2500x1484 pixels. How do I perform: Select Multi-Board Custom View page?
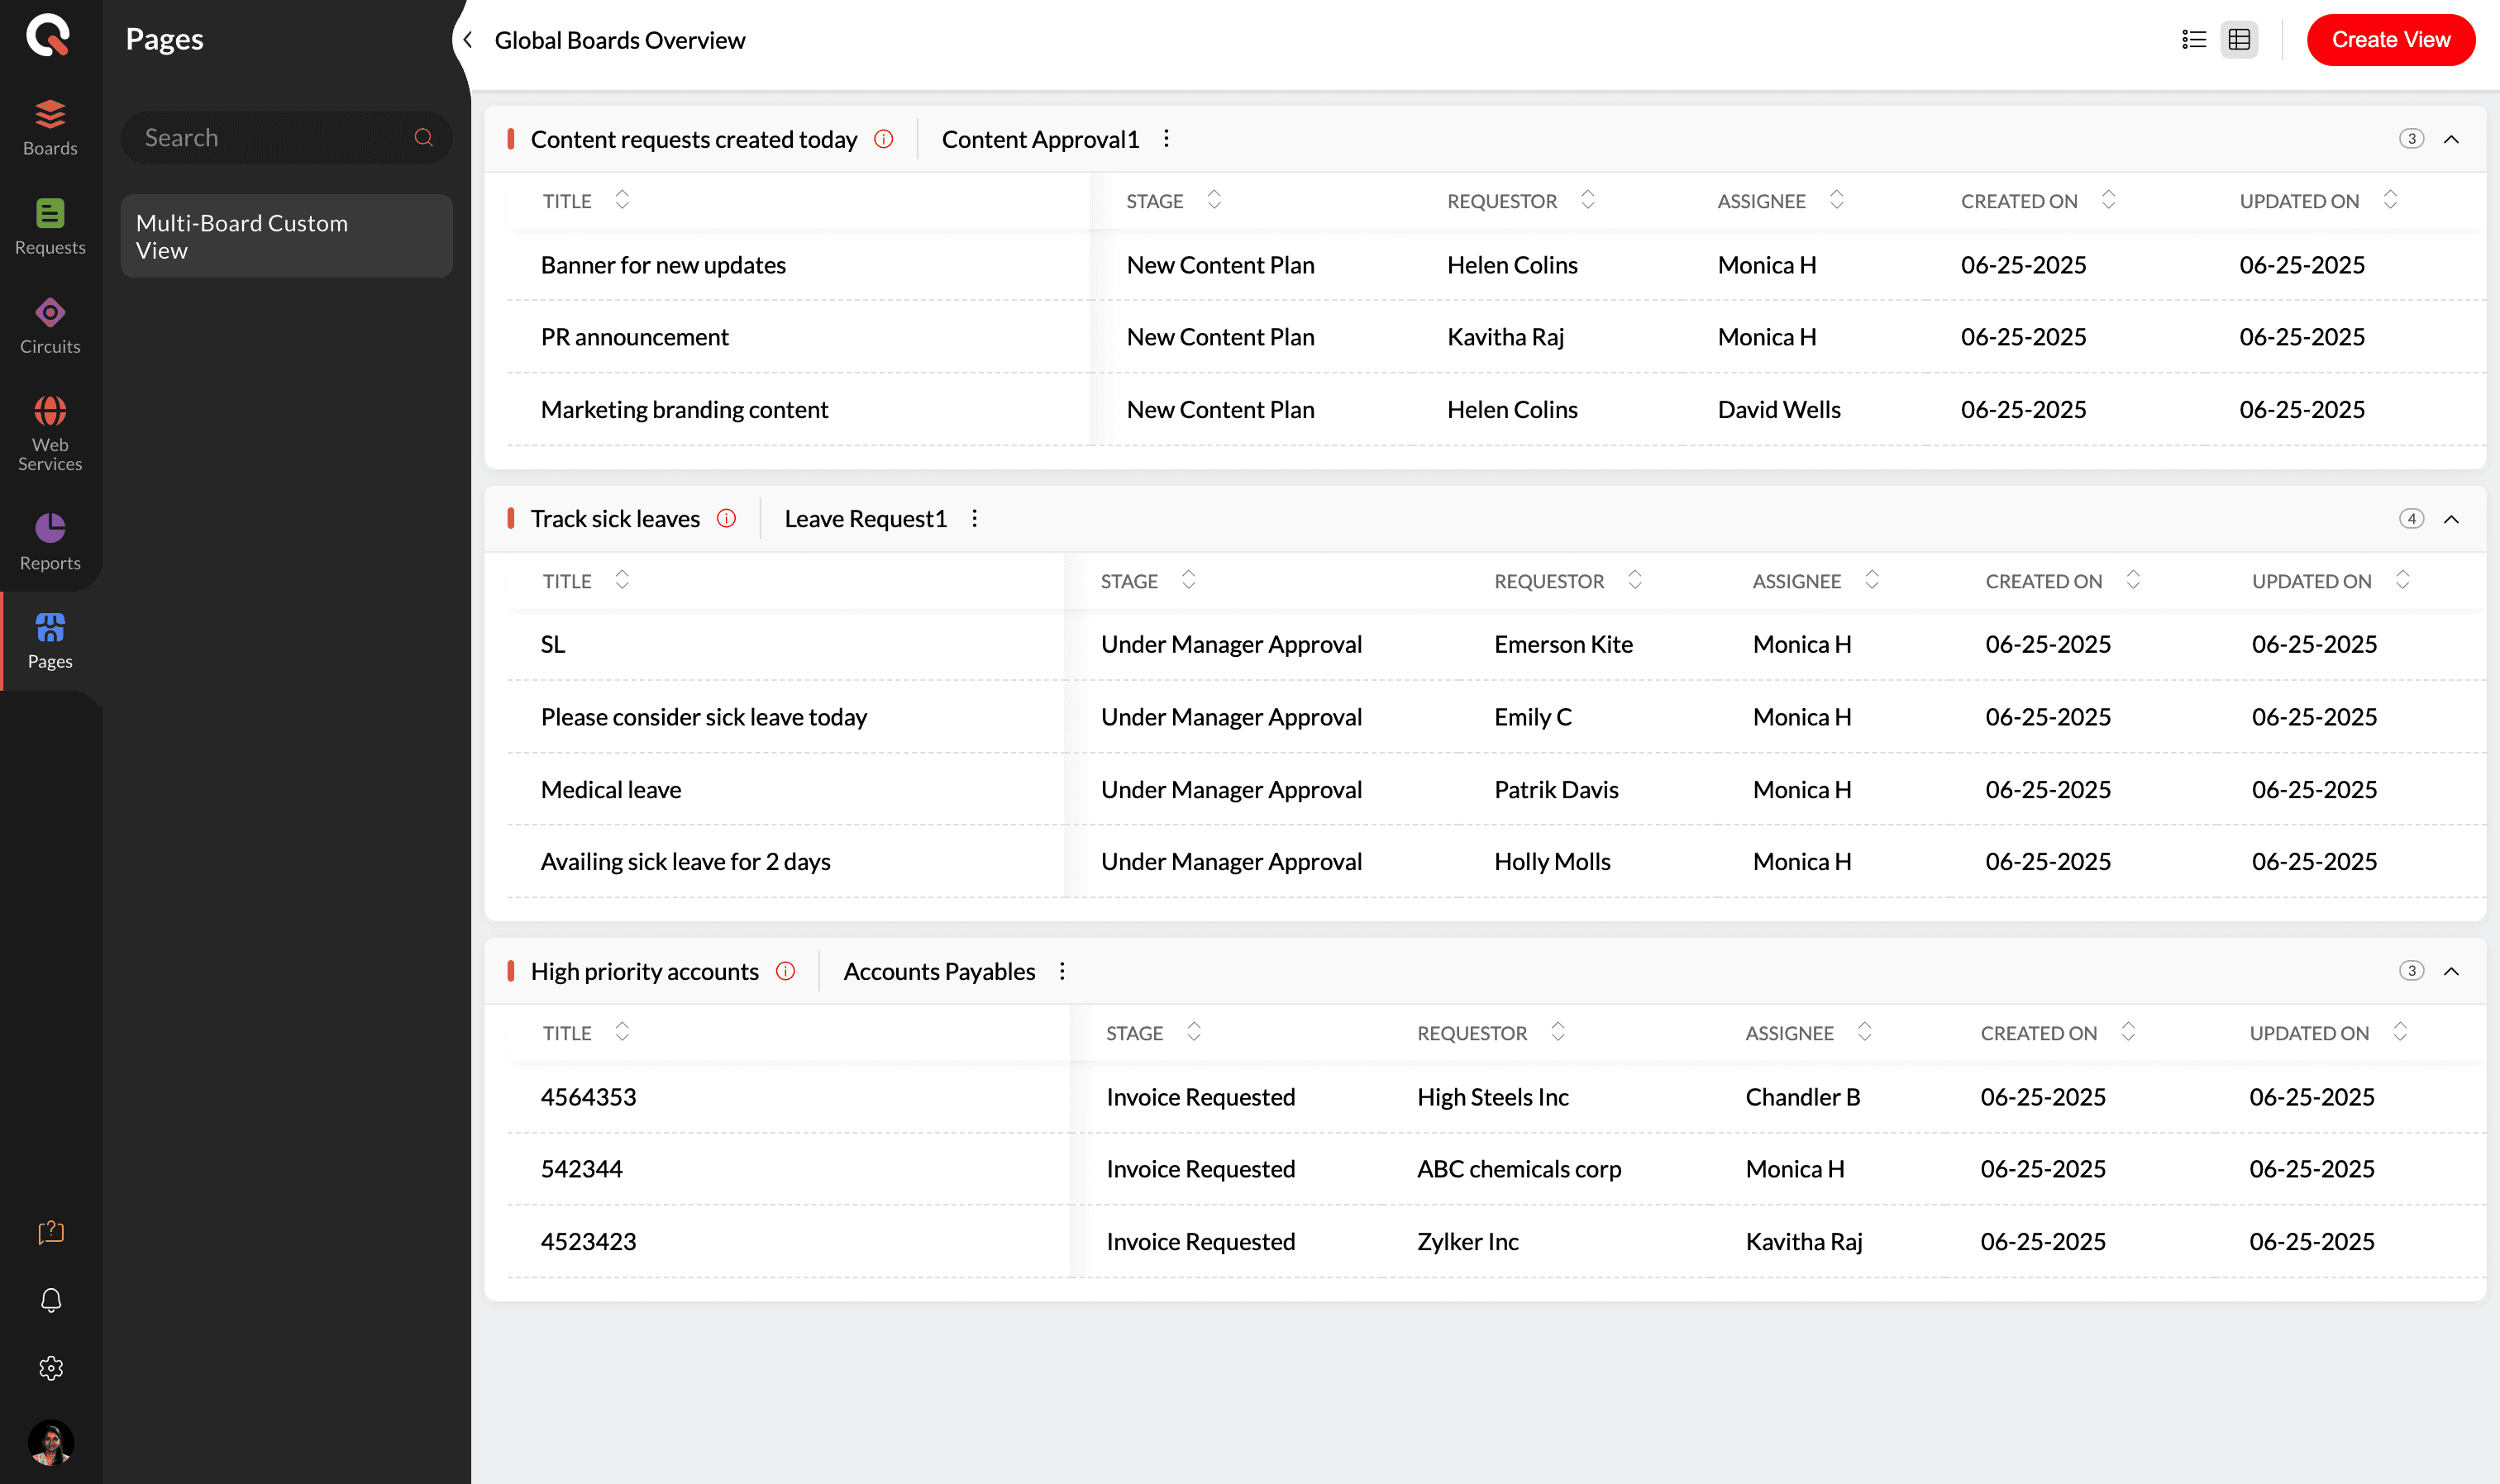(286, 236)
